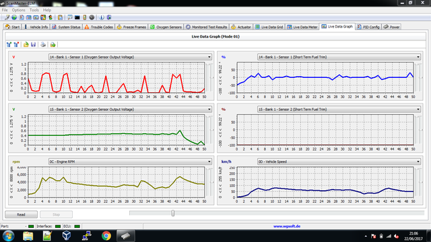Viewport: 431px width, 242px height.
Task: Open the Options menu
Action: [x=18, y=10]
